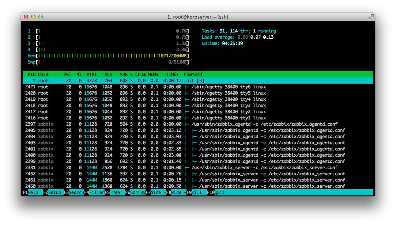Open F2 Setup in htop footer
The height and width of the screenshot is (225, 396).
pos(53,192)
